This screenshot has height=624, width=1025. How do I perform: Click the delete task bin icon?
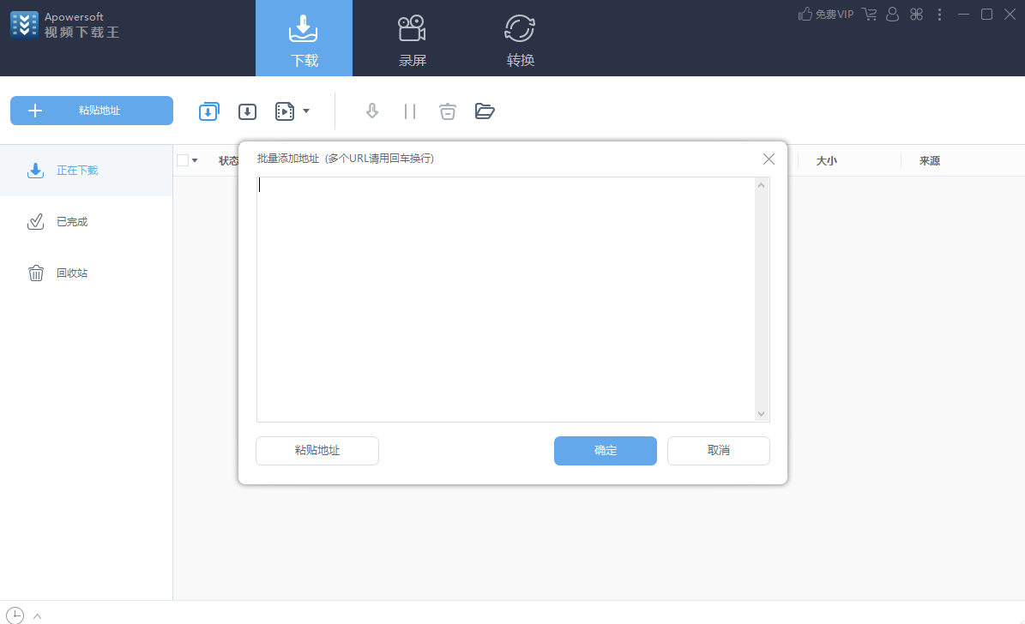(x=447, y=111)
